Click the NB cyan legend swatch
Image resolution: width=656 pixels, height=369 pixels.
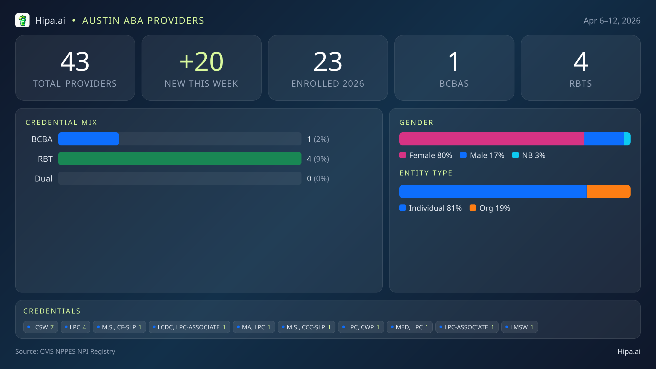(516, 155)
